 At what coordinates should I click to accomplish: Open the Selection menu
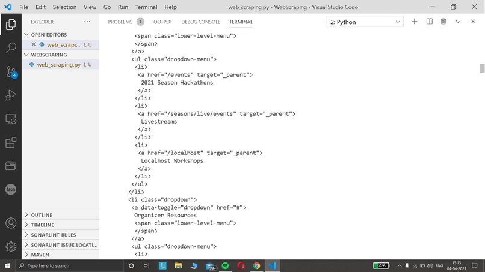click(x=64, y=7)
